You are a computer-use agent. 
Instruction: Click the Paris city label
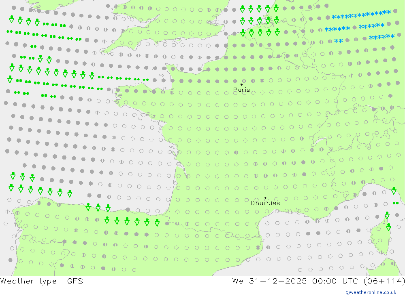tap(241, 90)
